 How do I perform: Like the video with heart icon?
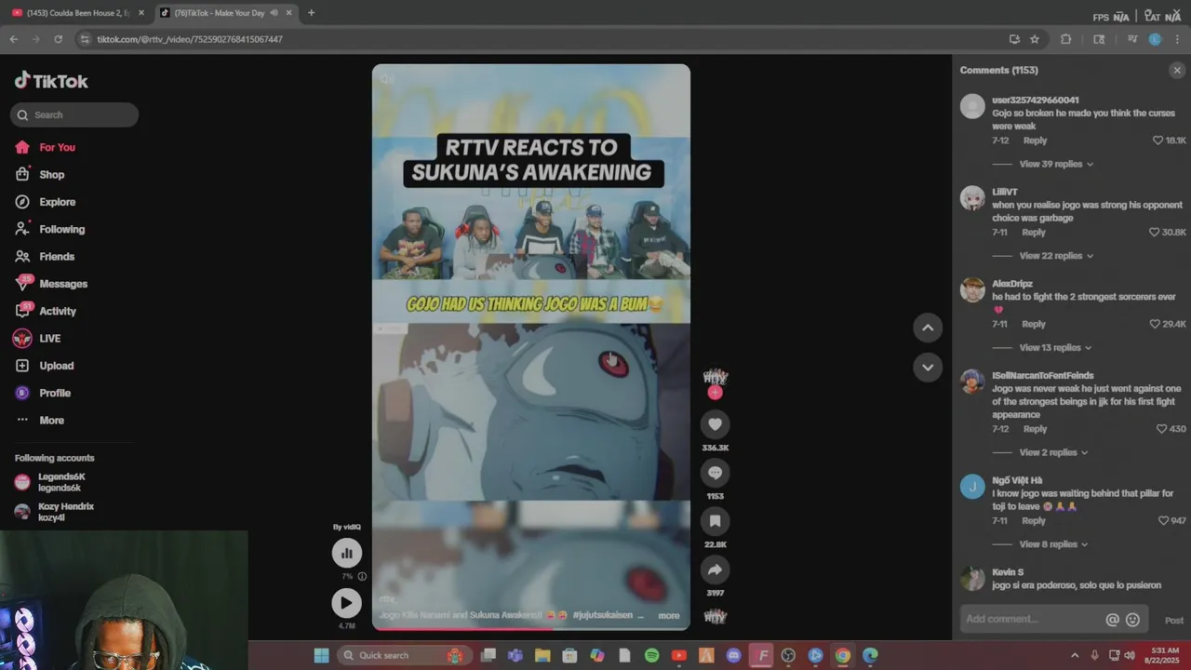(715, 424)
